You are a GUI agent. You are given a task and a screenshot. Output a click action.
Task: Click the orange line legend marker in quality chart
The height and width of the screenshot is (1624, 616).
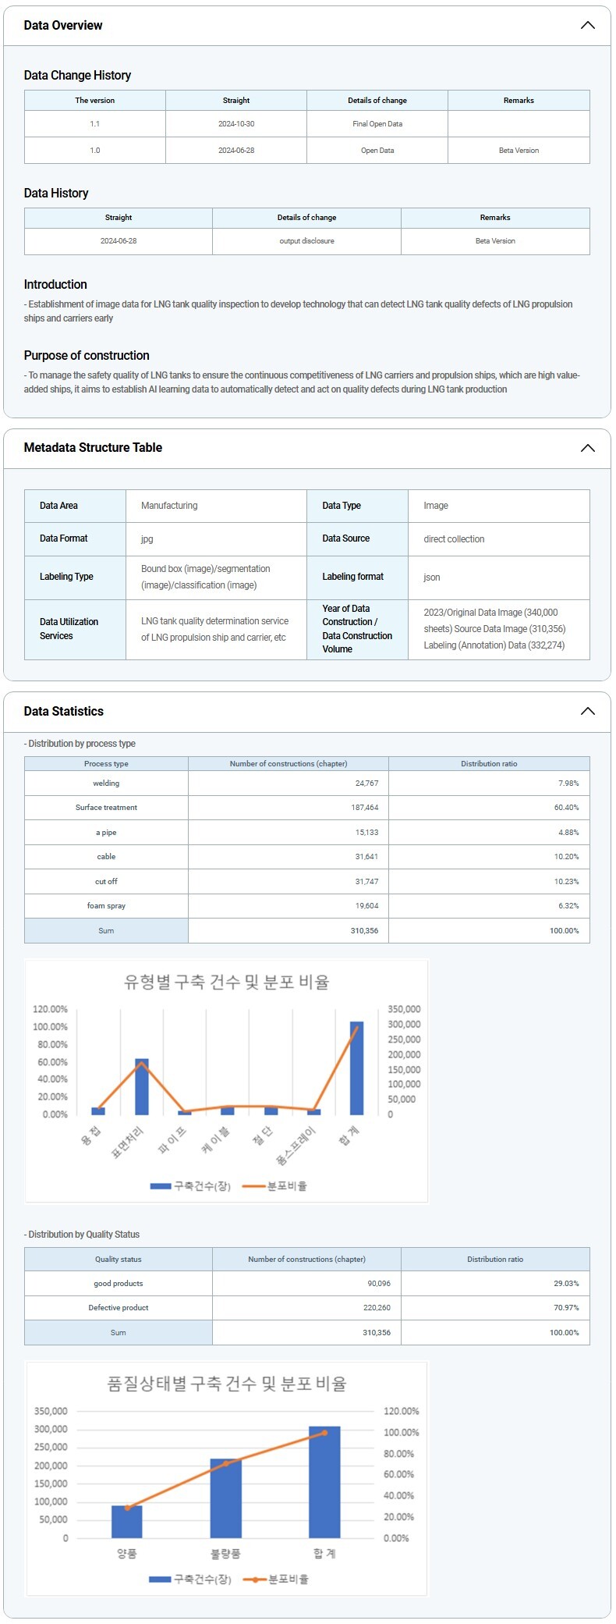point(254,1579)
